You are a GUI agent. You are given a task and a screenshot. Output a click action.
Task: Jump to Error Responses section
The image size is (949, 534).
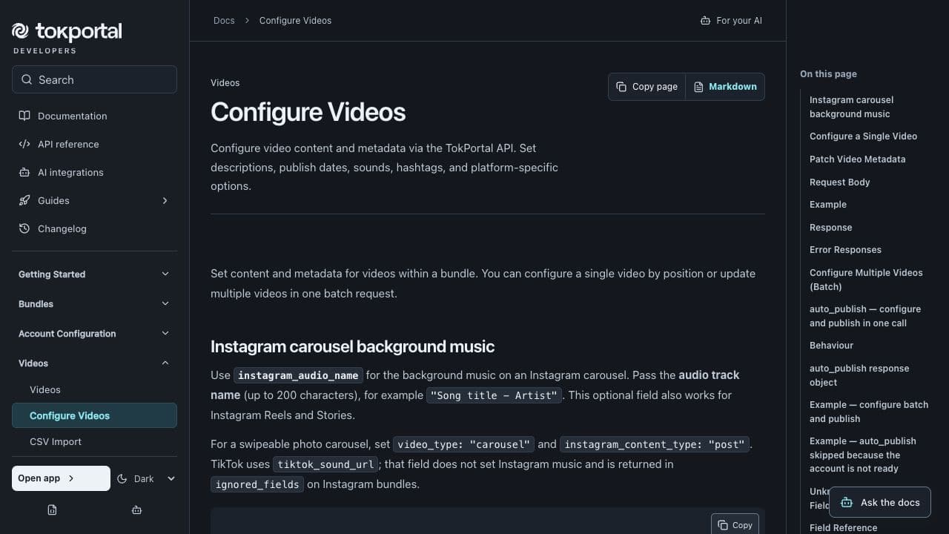pyautogui.click(x=845, y=250)
